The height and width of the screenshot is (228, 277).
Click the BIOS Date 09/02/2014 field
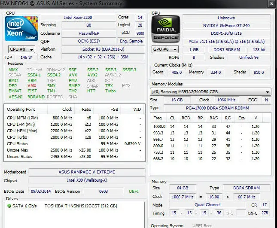(x=41, y=191)
